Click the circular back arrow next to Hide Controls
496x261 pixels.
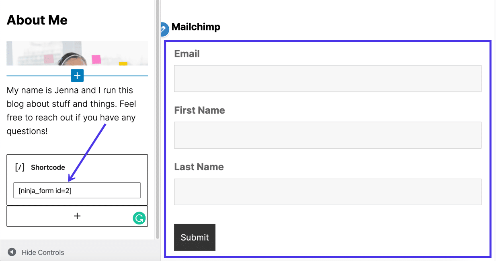11,252
